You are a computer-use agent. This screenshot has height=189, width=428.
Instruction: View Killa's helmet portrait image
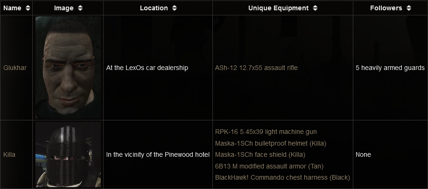[68, 154]
